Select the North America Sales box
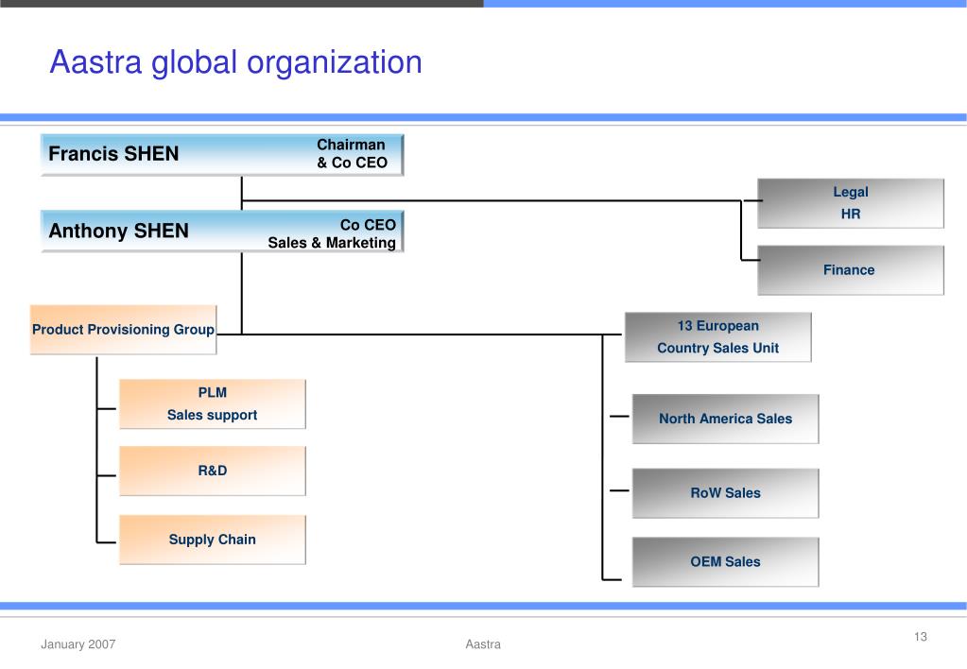 point(725,419)
